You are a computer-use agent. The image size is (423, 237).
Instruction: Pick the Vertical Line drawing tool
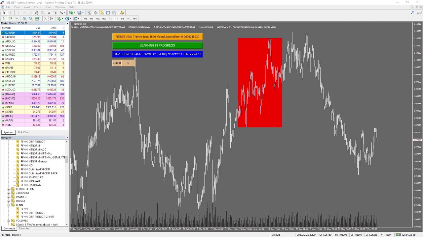[x=18, y=13]
